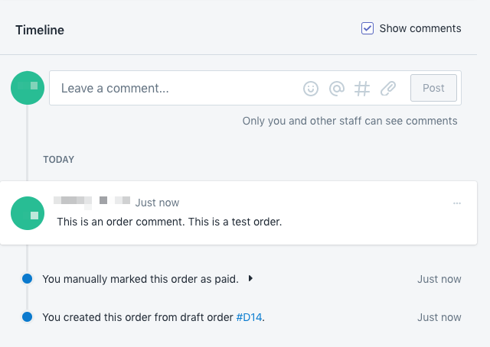Expand the marked-as-paid event details arrow
Image resolution: width=490 pixels, height=347 pixels.
(x=250, y=279)
